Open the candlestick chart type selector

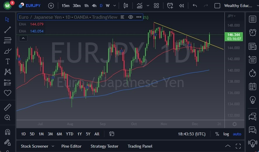point(126,6)
